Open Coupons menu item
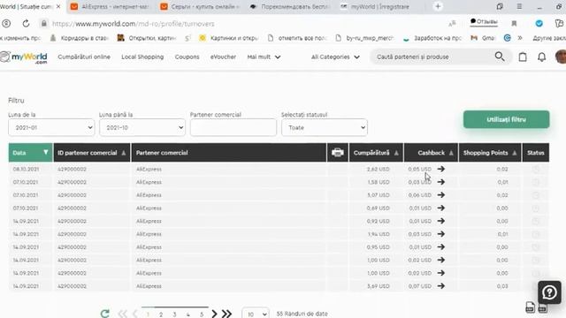Viewport: 566px width, 318px height. point(187,57)
